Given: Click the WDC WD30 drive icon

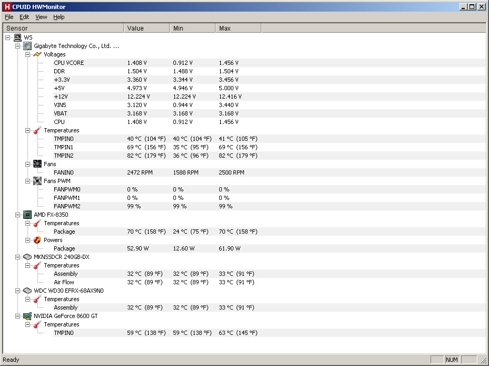Looking at the screenshot, I should tap(27, 291).
